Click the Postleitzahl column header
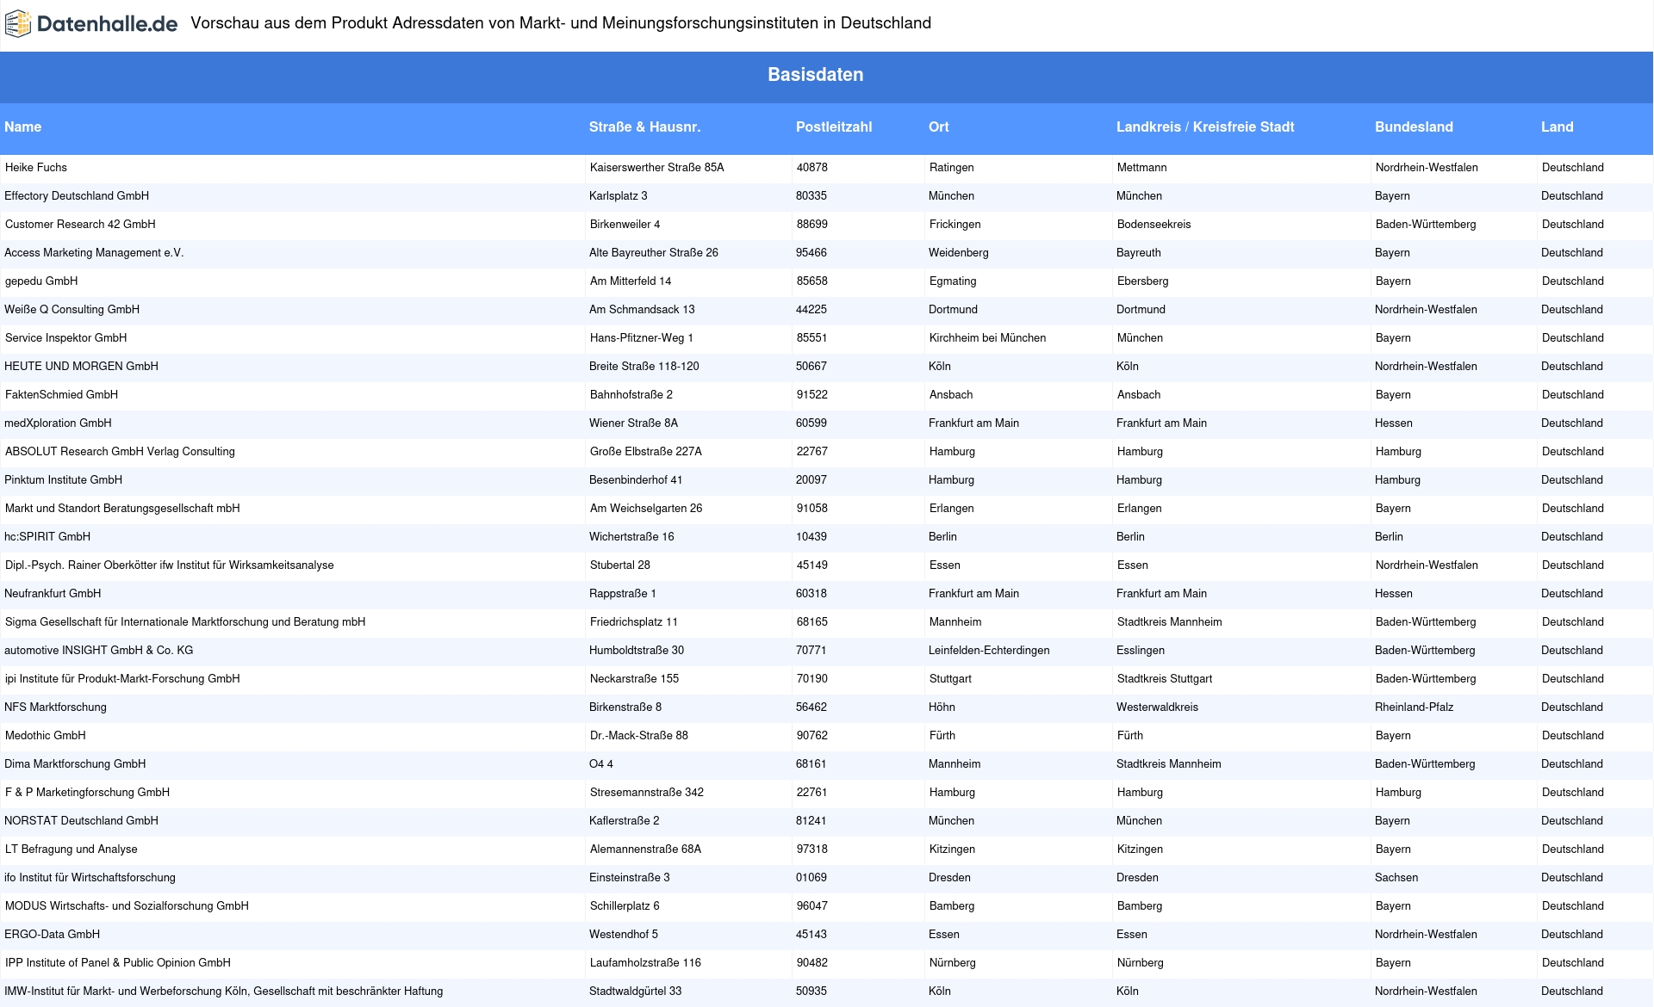 coord(833,127)
